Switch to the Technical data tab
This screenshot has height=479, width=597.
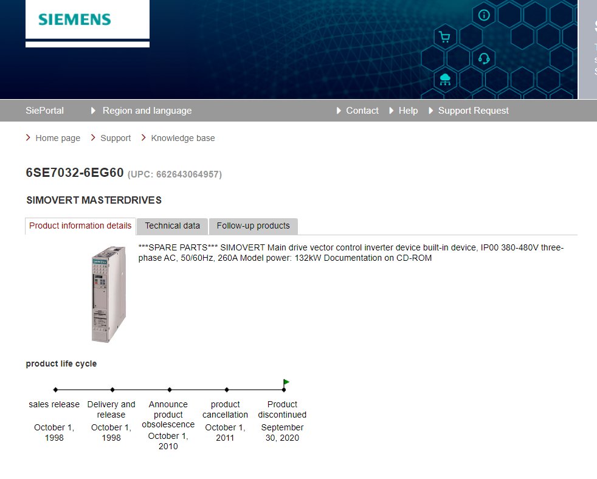(172, 226)
